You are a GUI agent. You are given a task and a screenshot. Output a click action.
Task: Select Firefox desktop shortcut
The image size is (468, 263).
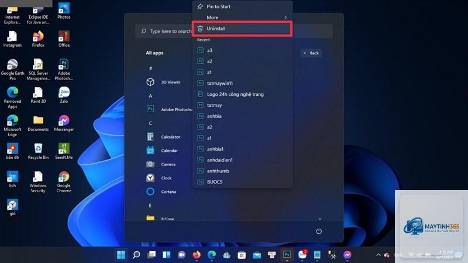pyautogui.click(x=38, y=39)
